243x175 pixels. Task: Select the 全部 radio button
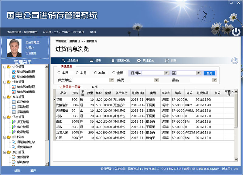coord(114,73)
